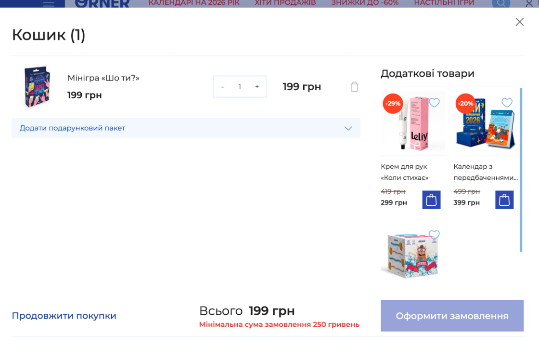539x361 pixels.
Task: Favorite the Крем для рук heart icon
Action: click(x=434, y=103)
